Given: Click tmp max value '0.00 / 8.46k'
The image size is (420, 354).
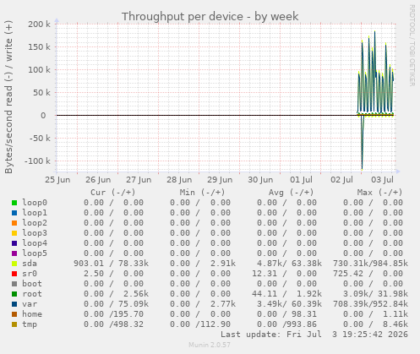Looking at the screenshot, I should coord(375,324).
